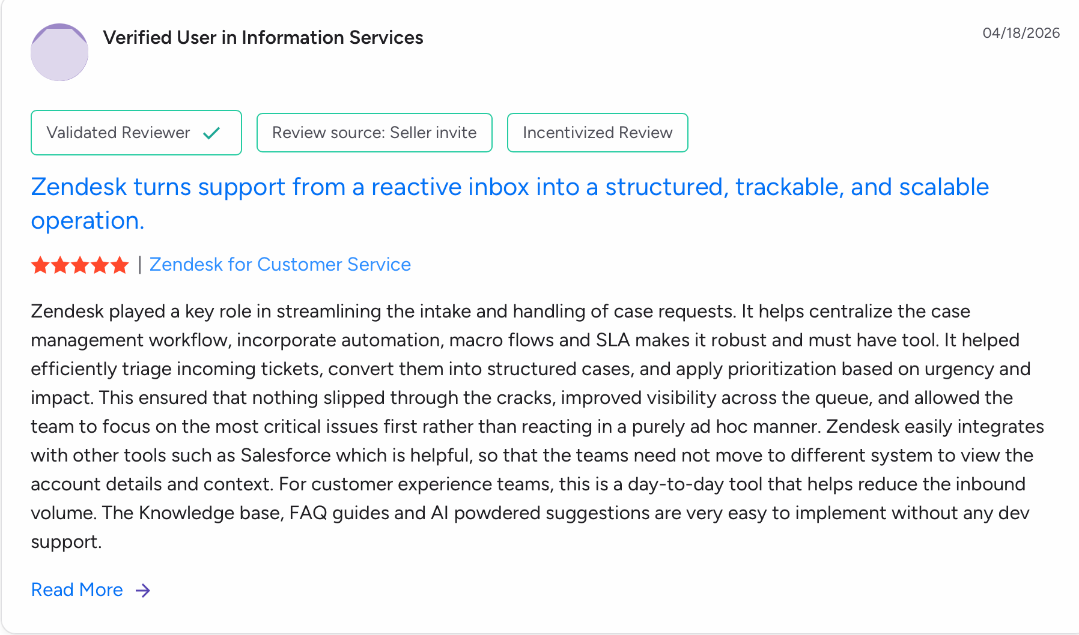Viewport: 1079px width, 635px height.
Task: Select the 'Review source: Seller invite' badge
Action: click(374, 133)
